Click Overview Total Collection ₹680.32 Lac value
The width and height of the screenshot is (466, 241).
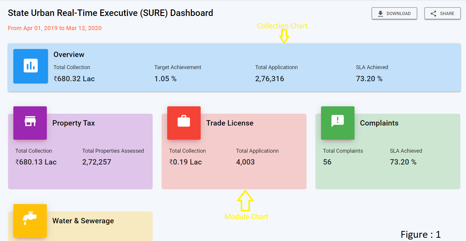pyautogui.click(x=74, y=79)
